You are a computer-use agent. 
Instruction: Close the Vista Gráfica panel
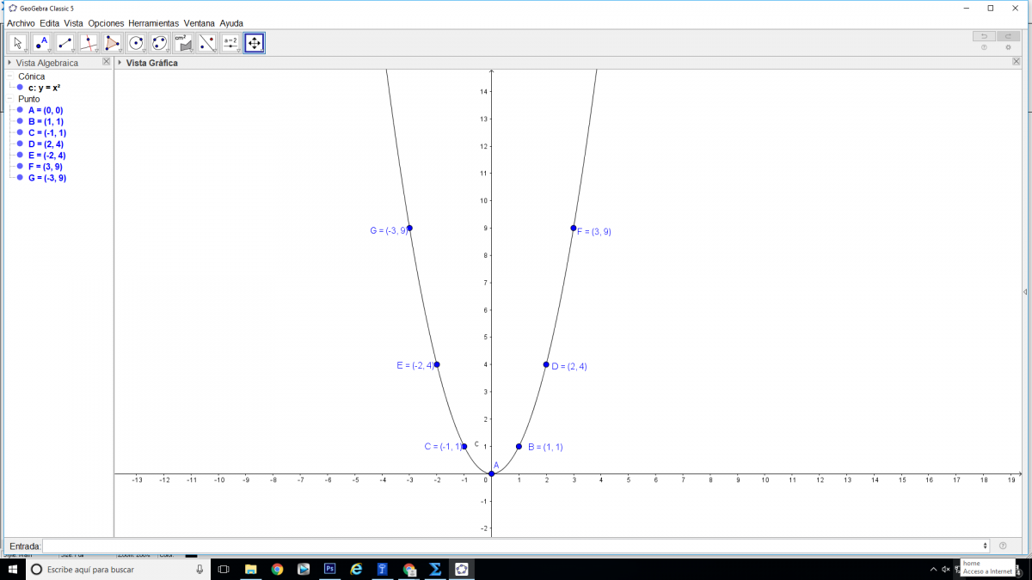[x=1017, y=62]
